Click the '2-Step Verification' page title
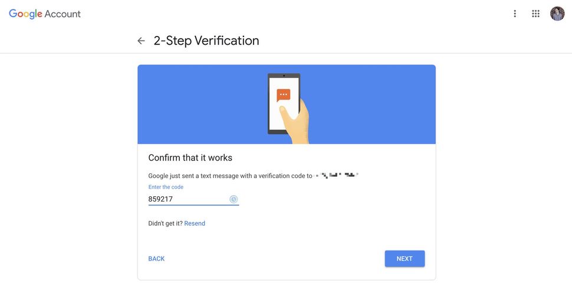This screenshot has height=293, width=572. coord(206,41)
